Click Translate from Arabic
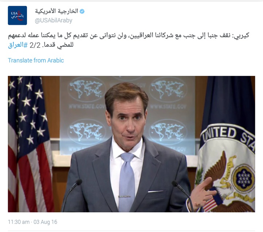The height and width of the screenshot is (232, 263). point(36,60)
